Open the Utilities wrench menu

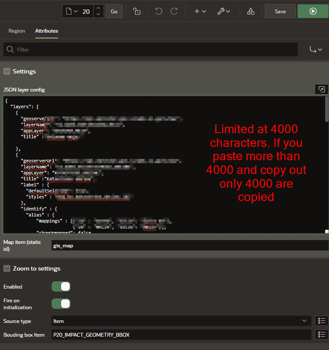224,12
